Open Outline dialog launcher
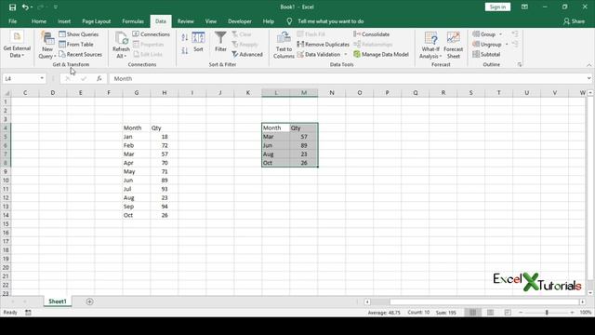 520,65
